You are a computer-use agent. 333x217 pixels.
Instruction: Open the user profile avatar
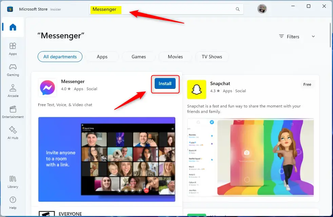262,9
